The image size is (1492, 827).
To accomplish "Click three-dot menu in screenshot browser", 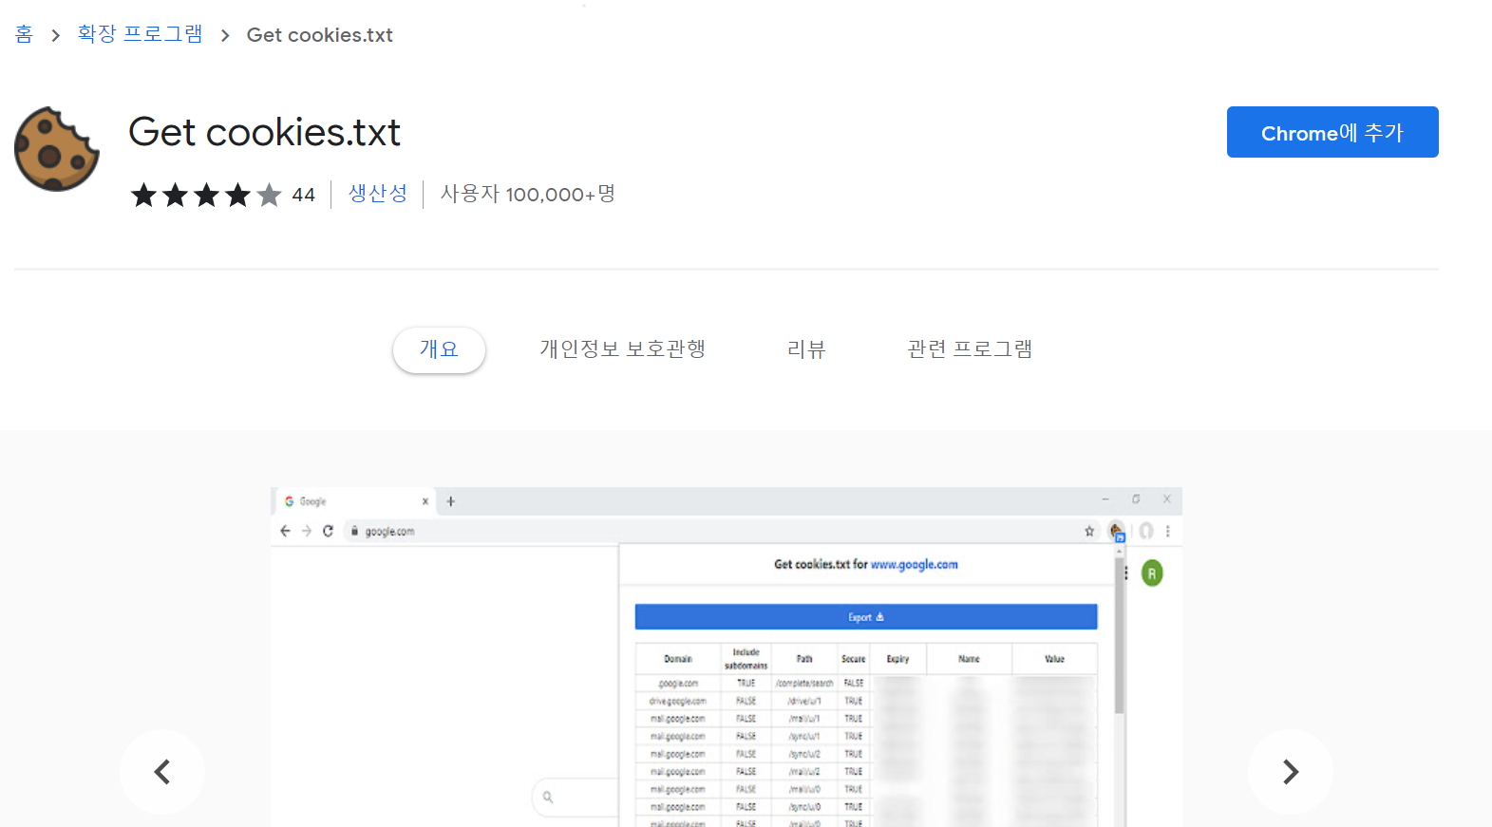I will [x=1168, y=531].
